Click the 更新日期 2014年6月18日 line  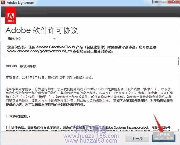[x=50, y=77]
